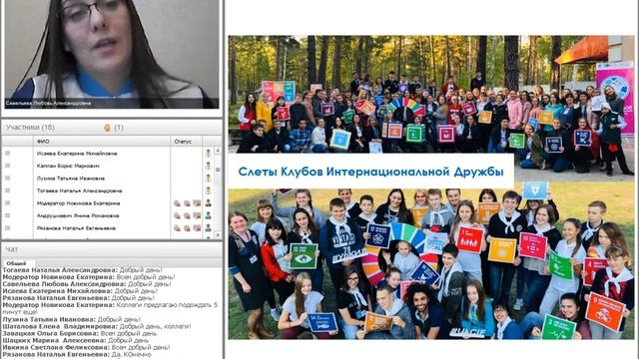Click the participants list scroll down arrow

pos(218,235)
